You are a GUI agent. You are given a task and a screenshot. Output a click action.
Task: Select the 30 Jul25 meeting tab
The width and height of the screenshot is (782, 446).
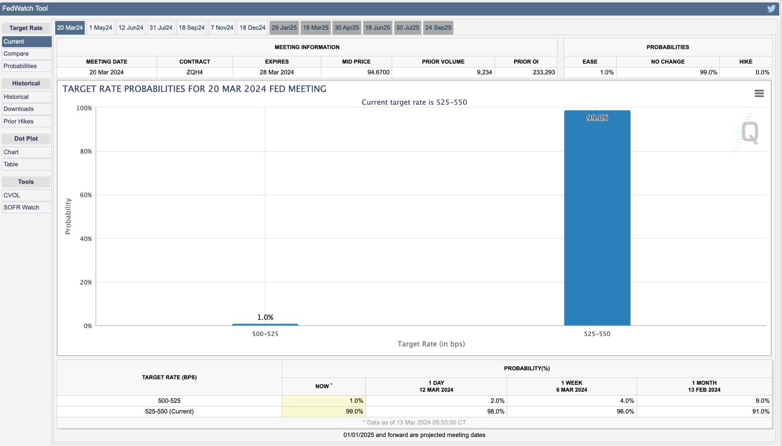click(x=407, y=28)
